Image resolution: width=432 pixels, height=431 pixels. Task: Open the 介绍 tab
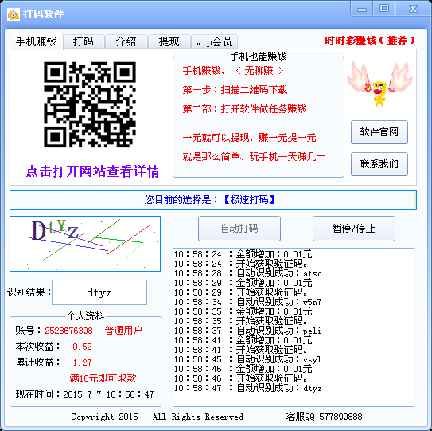(x=126, y=41)
